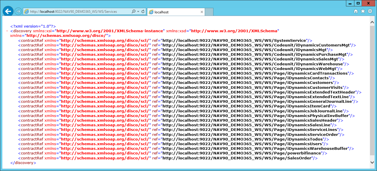Click the browser Forward arrow
Viewport: 377px width, 171px height.
18,11
